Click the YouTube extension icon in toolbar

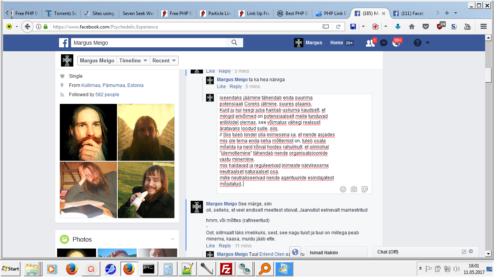pos(467,27)
